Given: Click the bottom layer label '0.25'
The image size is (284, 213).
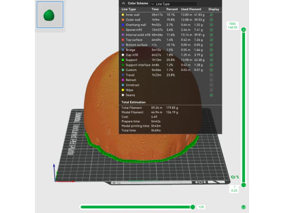Looking at the screenshot, I should pos(234,191).
